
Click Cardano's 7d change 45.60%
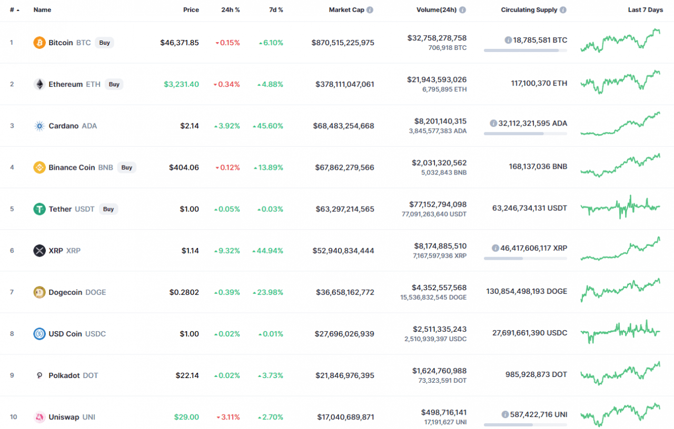point(267,126)
